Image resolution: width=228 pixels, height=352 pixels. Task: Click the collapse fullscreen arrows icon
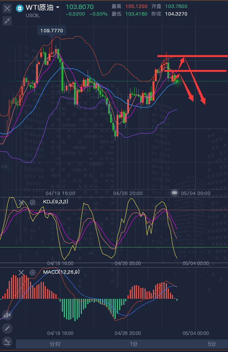pos(7,21)
